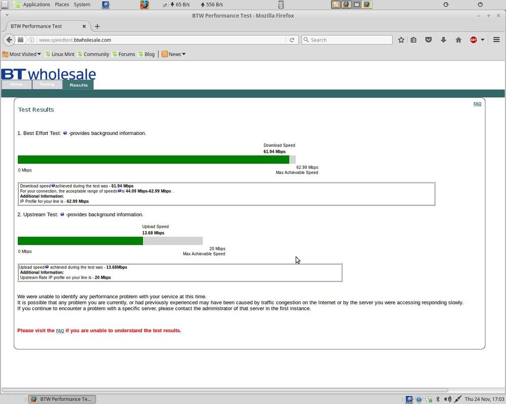This screenshot has height=404, width=506.
Task: Go back with the Firefox back arrow
Action: coord(9,39)
